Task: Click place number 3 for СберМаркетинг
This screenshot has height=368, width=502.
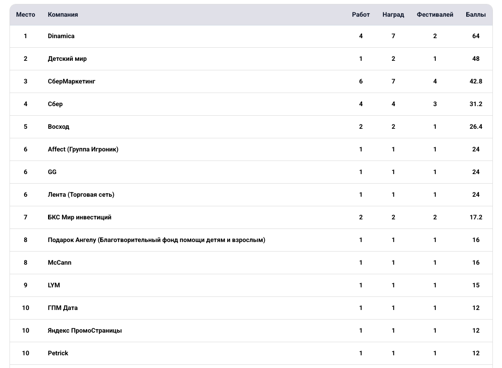Action: pos(25,81)
